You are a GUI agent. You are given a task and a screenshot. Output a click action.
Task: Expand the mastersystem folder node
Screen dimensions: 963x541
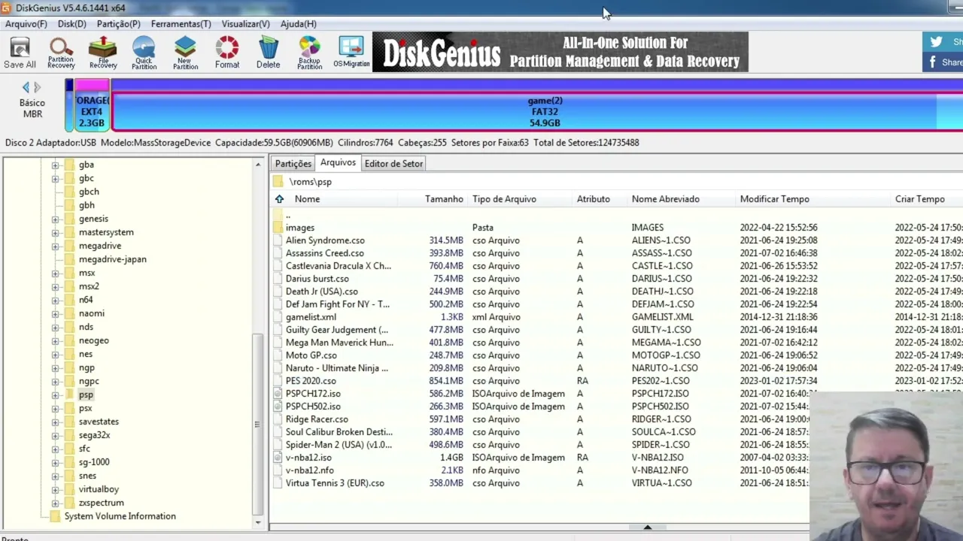click(x=55, y=232)
